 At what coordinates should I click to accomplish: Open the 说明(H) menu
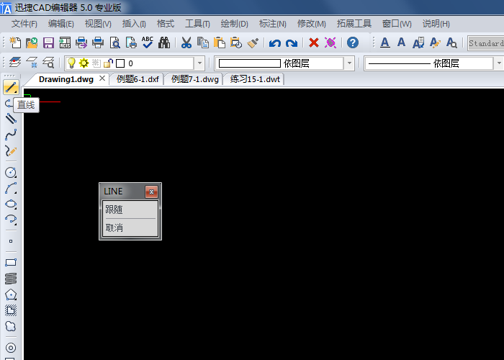436,24
